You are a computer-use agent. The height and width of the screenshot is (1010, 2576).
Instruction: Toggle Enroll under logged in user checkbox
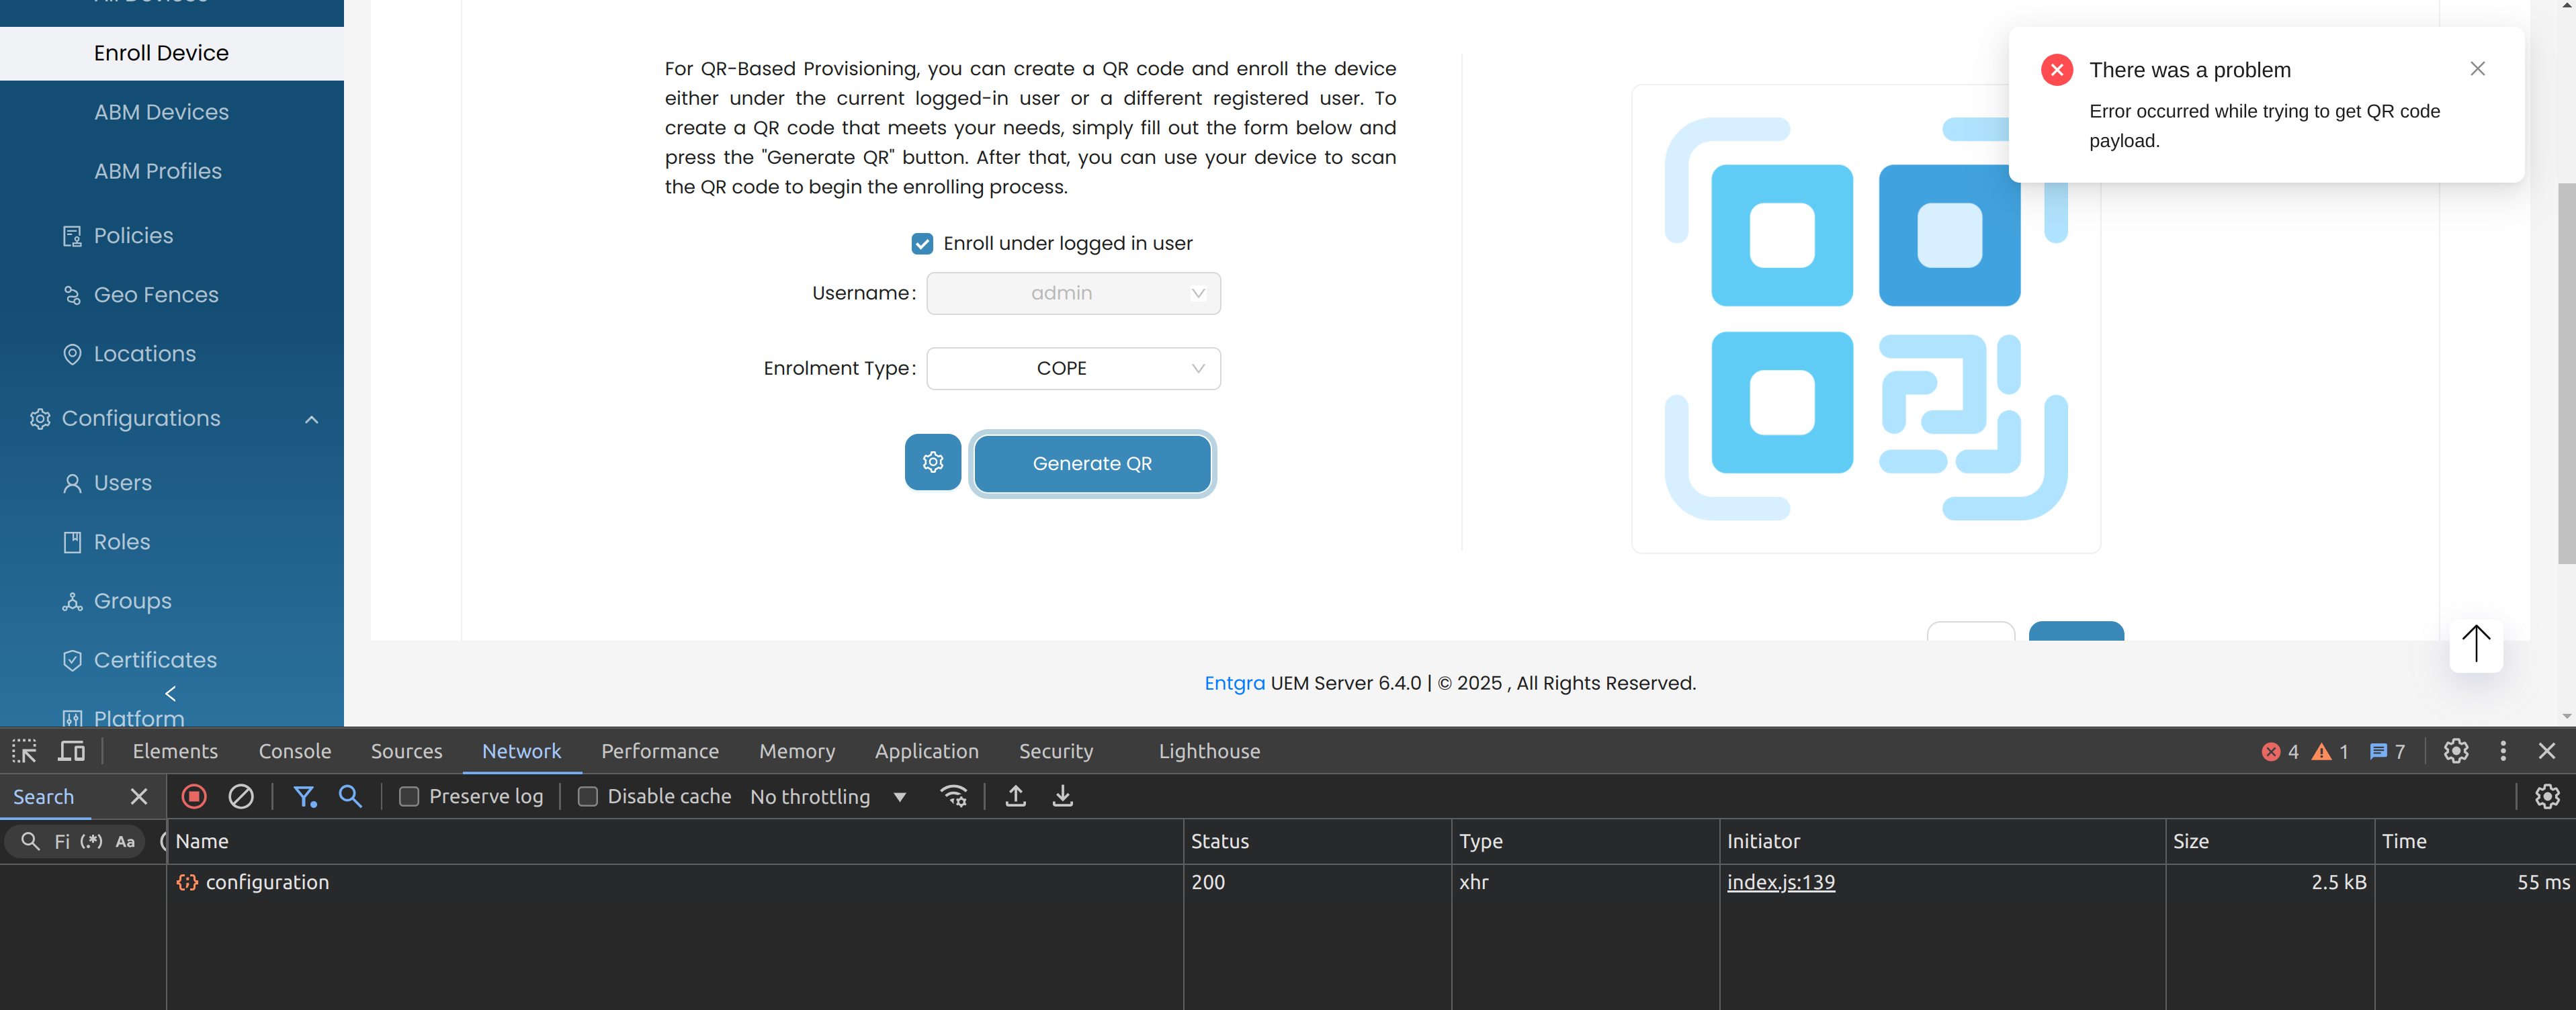tap(922, 244)
